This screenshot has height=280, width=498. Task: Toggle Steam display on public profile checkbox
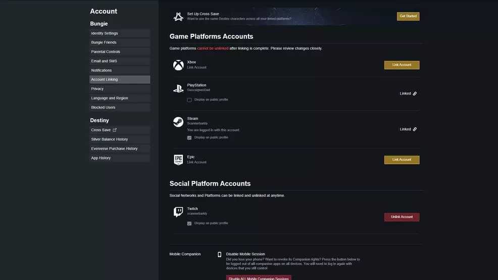tap(189, 138)
